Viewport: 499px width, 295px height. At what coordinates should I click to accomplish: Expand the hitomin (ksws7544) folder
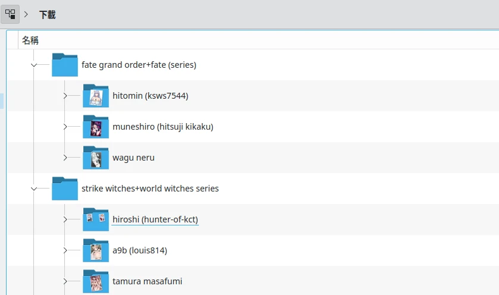(x=65, y=96)
